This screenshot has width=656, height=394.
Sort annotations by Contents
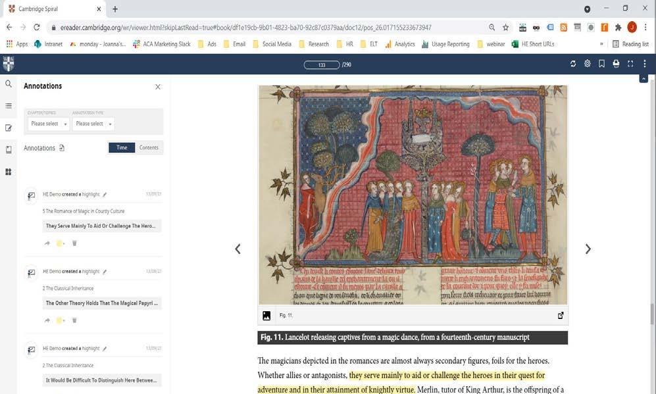tap(149, 147)
